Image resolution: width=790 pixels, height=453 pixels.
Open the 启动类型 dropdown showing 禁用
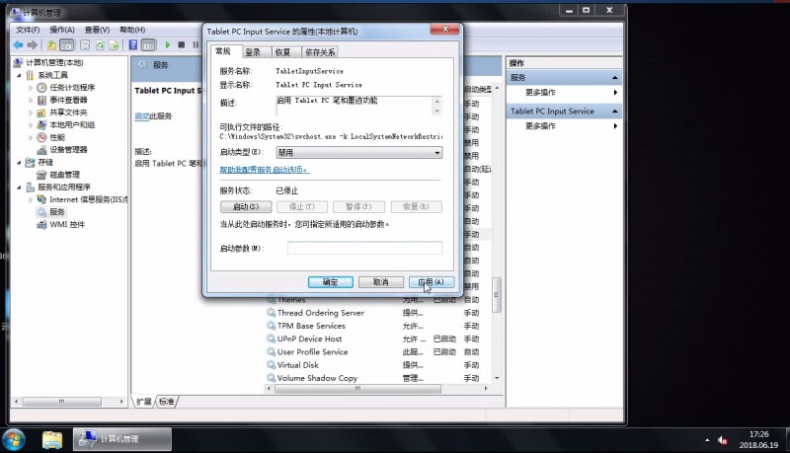359,152
